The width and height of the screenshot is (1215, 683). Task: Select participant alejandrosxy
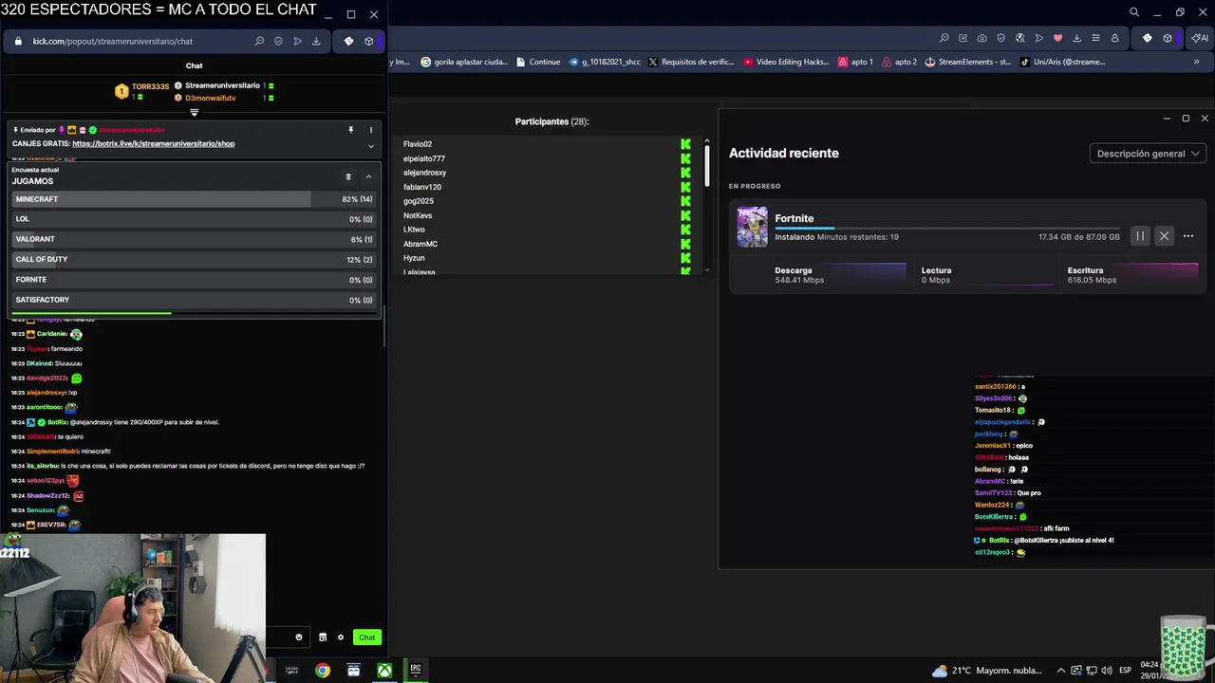click(x=425, y=173)
